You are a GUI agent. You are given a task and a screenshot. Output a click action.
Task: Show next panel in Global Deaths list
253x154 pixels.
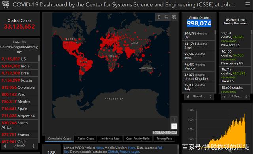pyautogui.click(x=211, y=97)
